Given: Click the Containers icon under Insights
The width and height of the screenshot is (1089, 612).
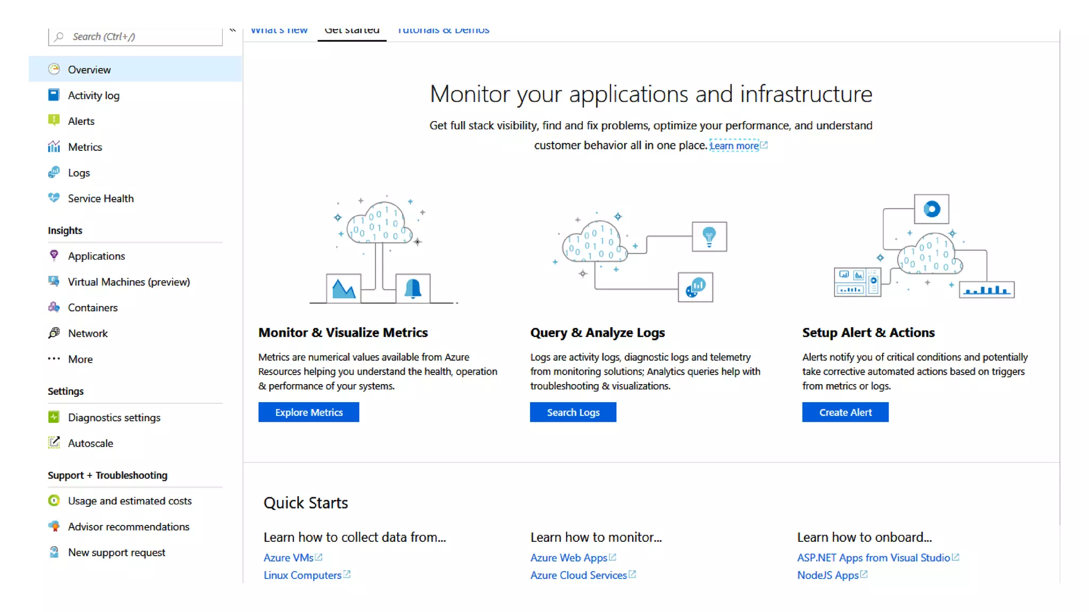Looking at the screenshot, I should click(x=54, y=307).
